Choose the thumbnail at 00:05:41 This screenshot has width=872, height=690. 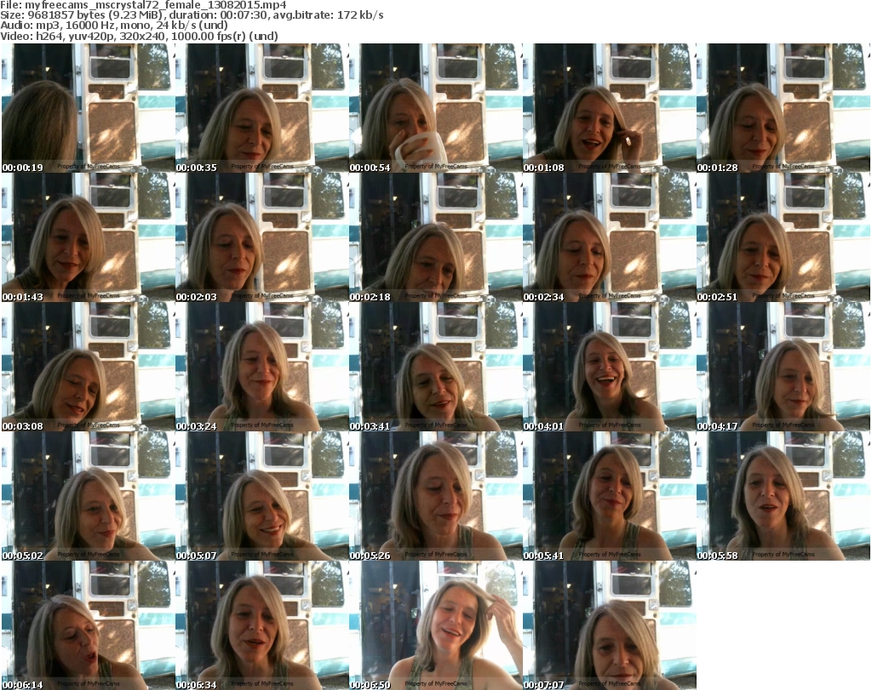(x=610, y=496)
